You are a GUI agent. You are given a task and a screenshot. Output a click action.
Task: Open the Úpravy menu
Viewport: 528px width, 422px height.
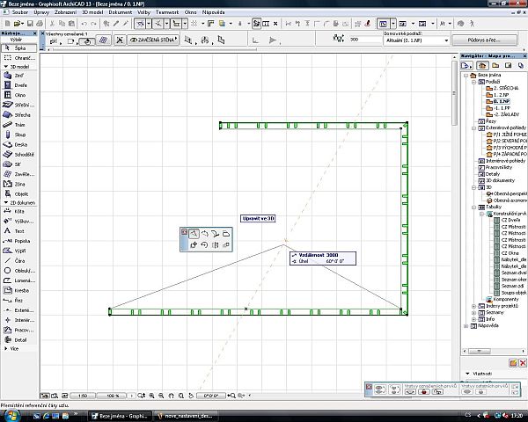[x=41, y=12]
